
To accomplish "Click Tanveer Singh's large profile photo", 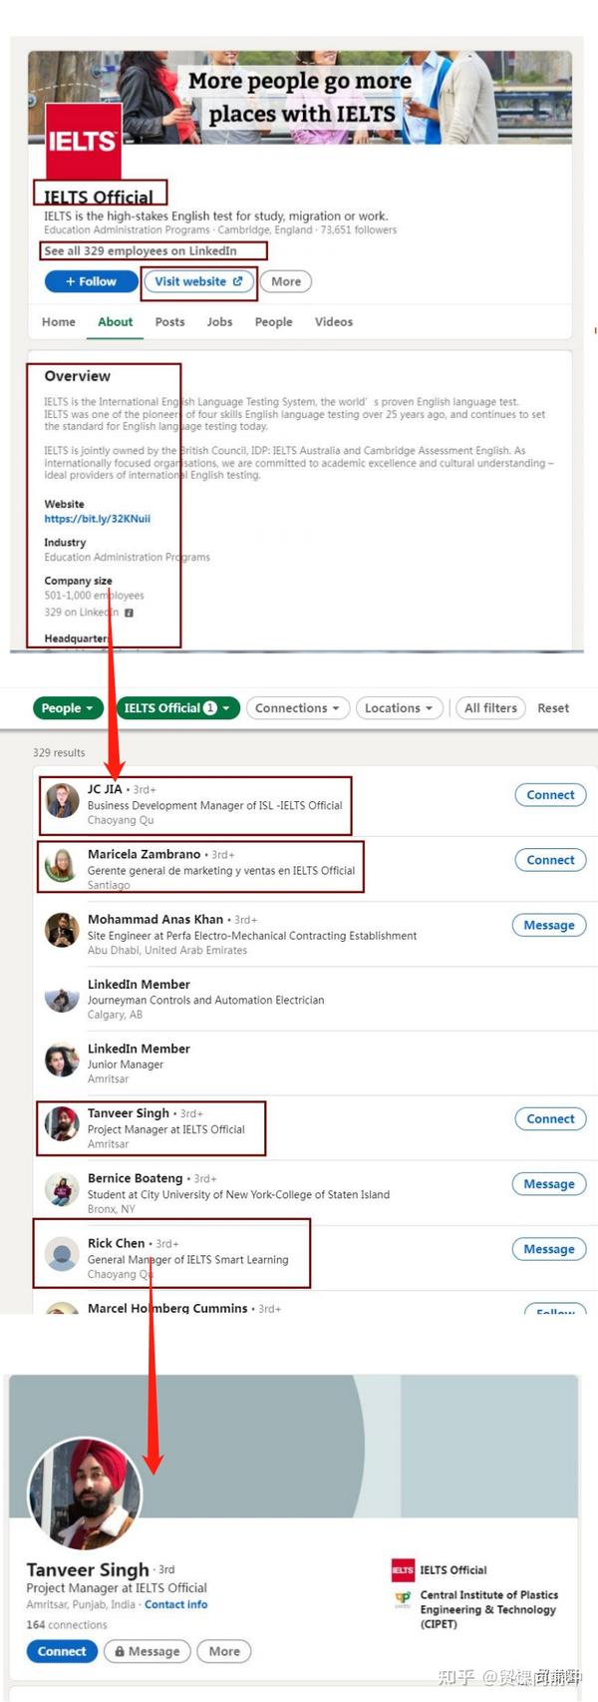I will point(85,1492).
